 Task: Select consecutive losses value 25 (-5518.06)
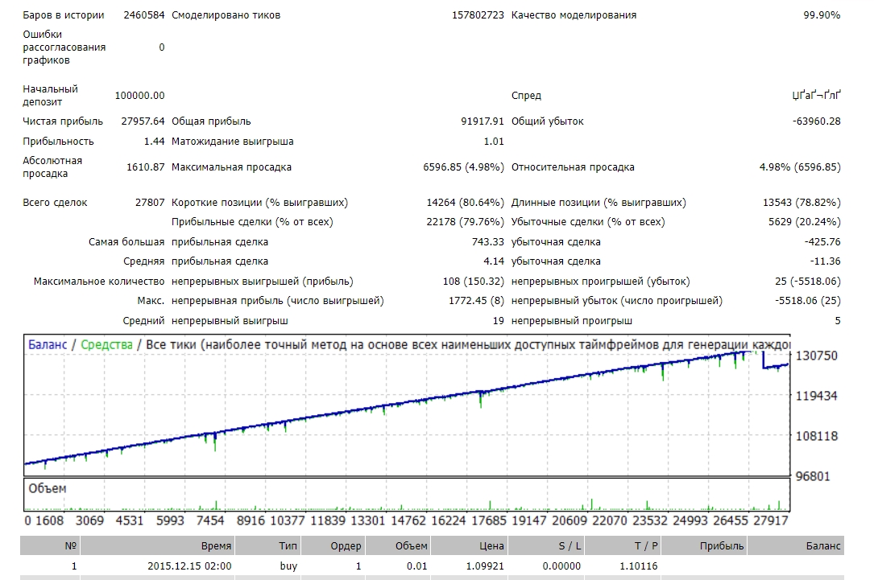[808, 281]
